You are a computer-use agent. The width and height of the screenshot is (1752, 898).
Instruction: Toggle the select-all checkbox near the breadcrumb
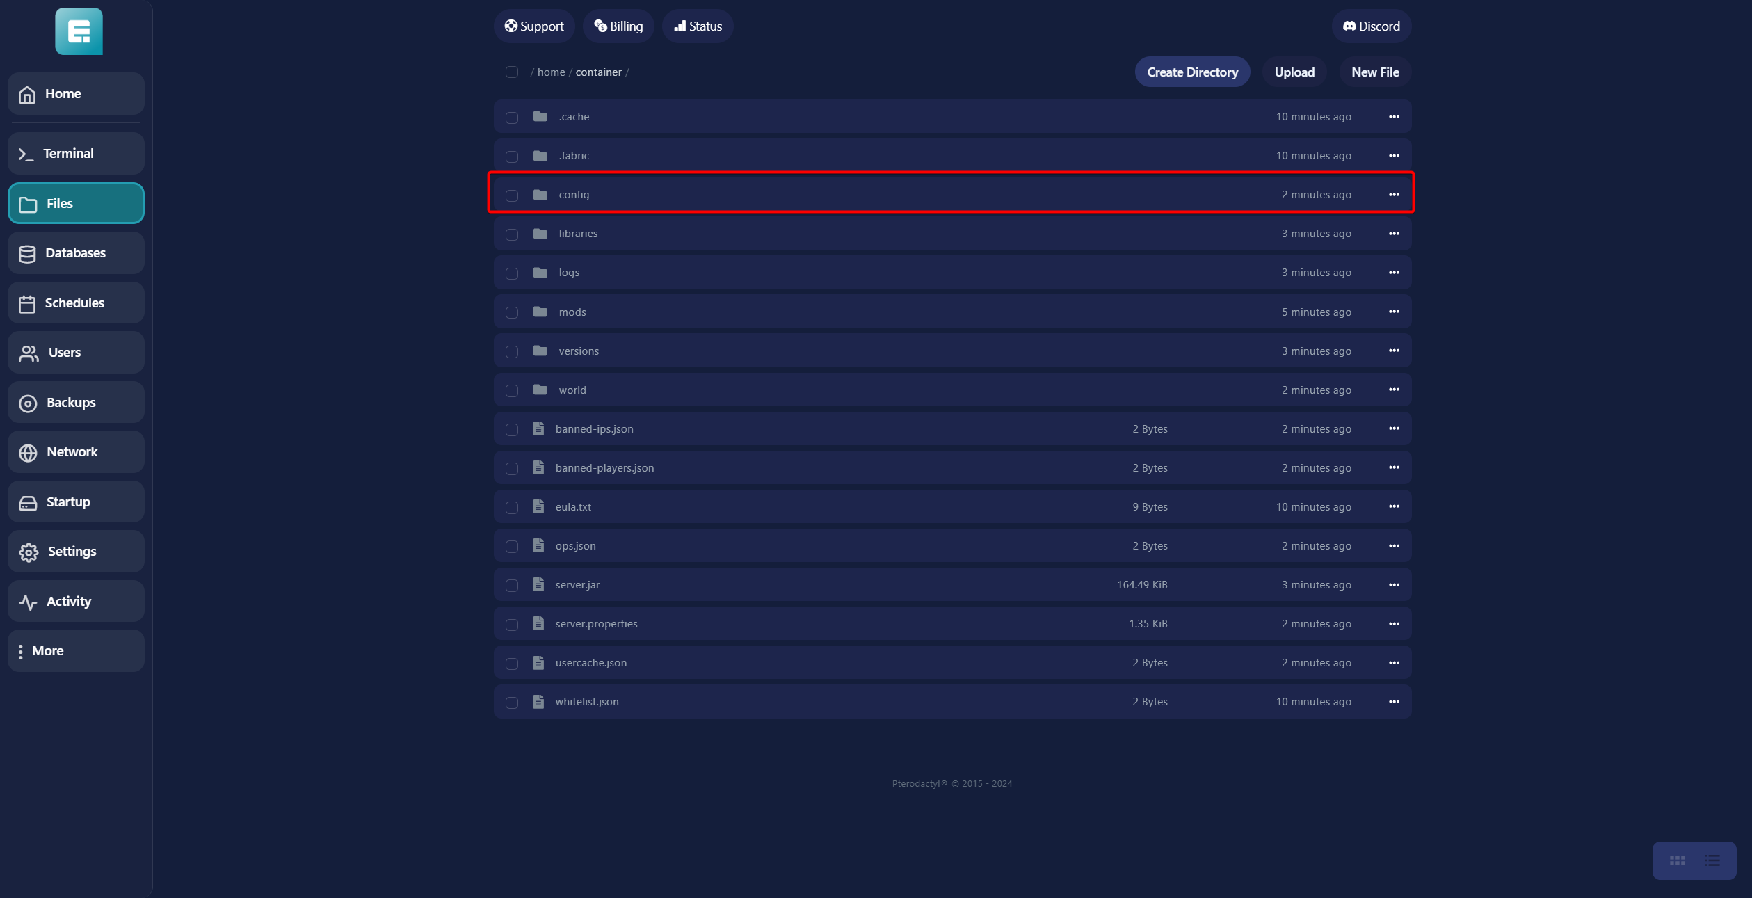[x=512, y=72]
